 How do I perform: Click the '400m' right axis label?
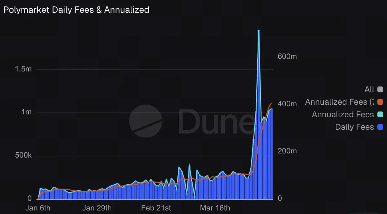point(287,104)
